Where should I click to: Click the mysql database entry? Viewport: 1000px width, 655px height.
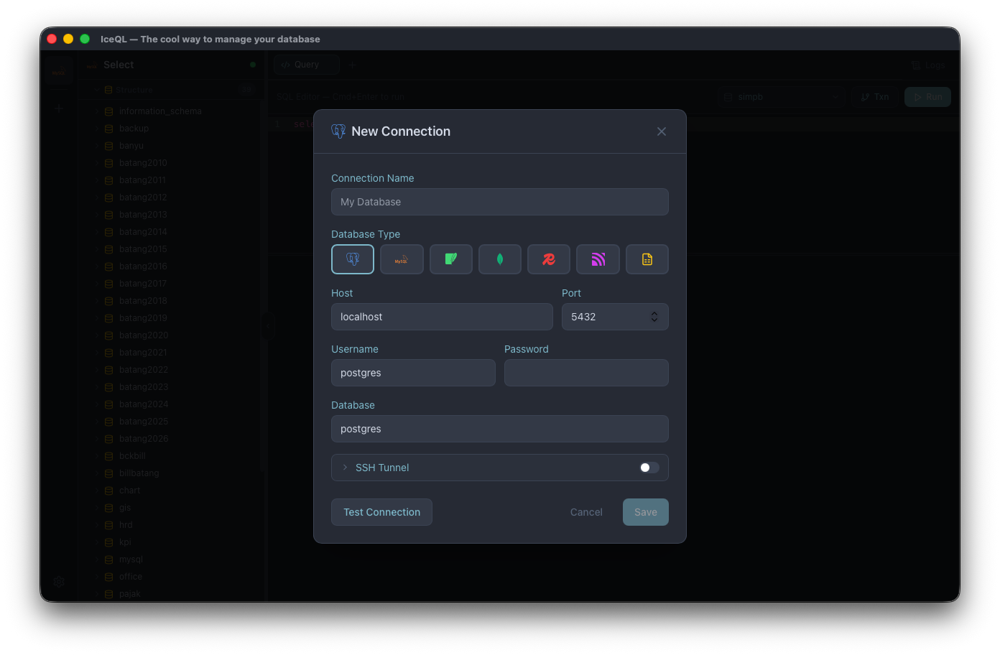pyautogui.click(x=131, y=559)
